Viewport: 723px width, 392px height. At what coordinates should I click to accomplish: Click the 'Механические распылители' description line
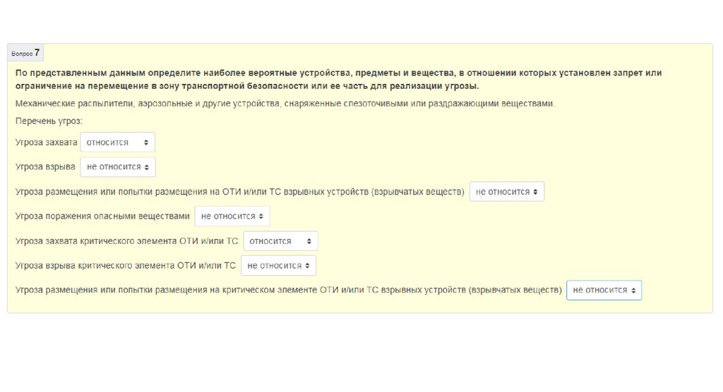point(285,104)
